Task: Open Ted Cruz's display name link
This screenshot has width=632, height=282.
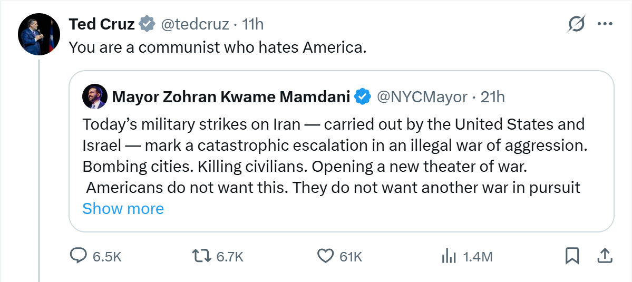Action: (x=102, y=24)
